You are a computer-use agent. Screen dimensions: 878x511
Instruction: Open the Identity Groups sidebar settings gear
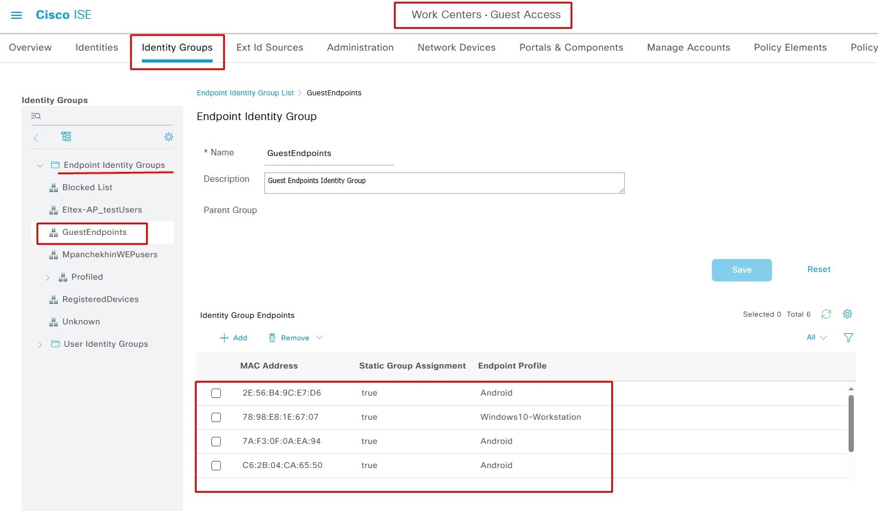168,137
